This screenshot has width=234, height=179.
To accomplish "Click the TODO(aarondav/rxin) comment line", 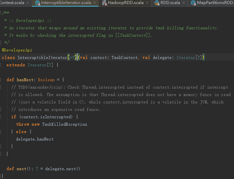I will tap(120, 87).
